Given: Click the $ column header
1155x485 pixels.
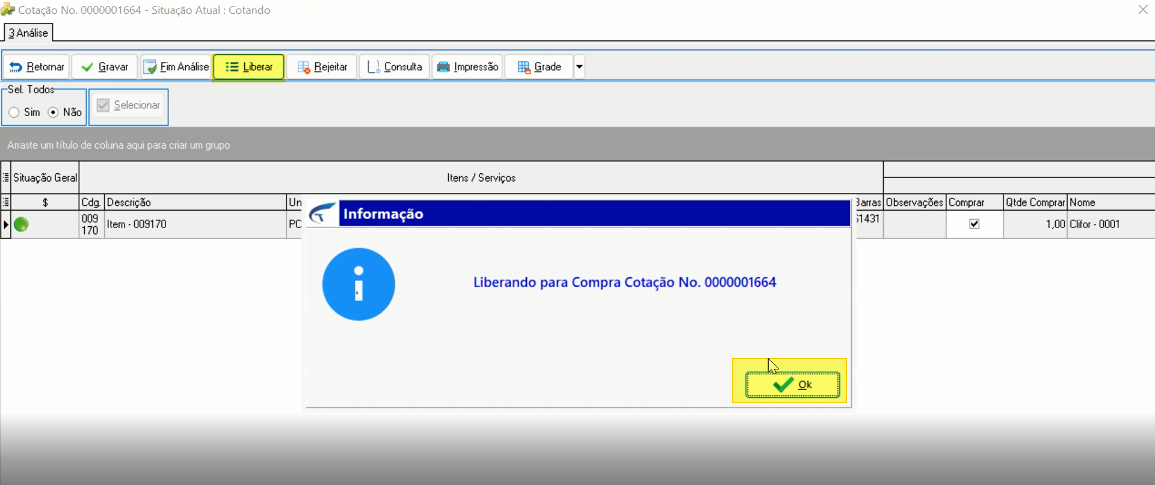Looking at the screenshot, I should tap(45, 202).
